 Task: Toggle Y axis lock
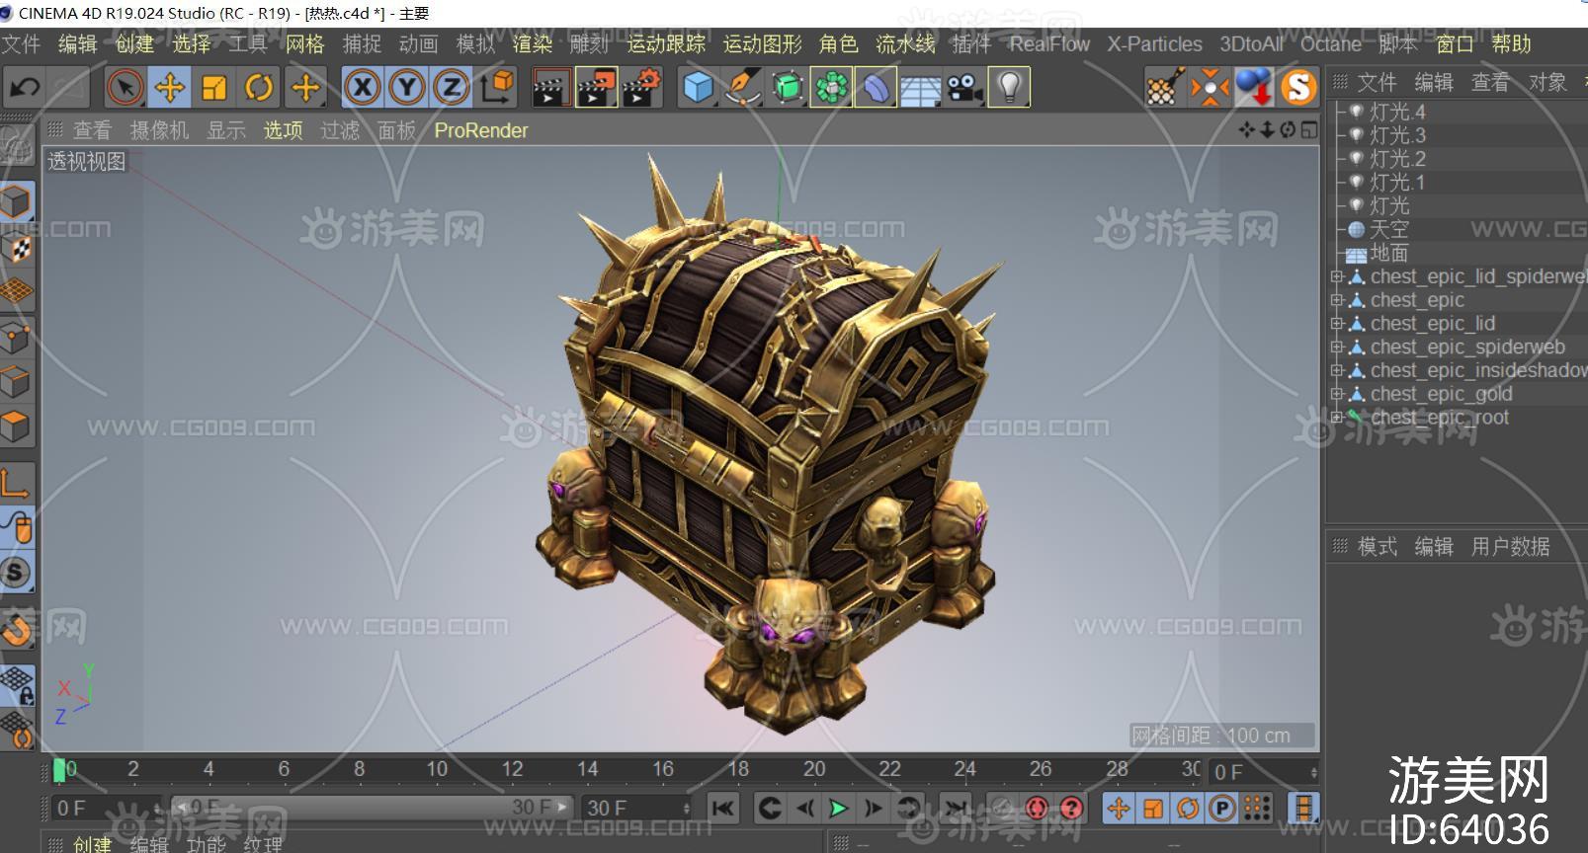point(407,88)
